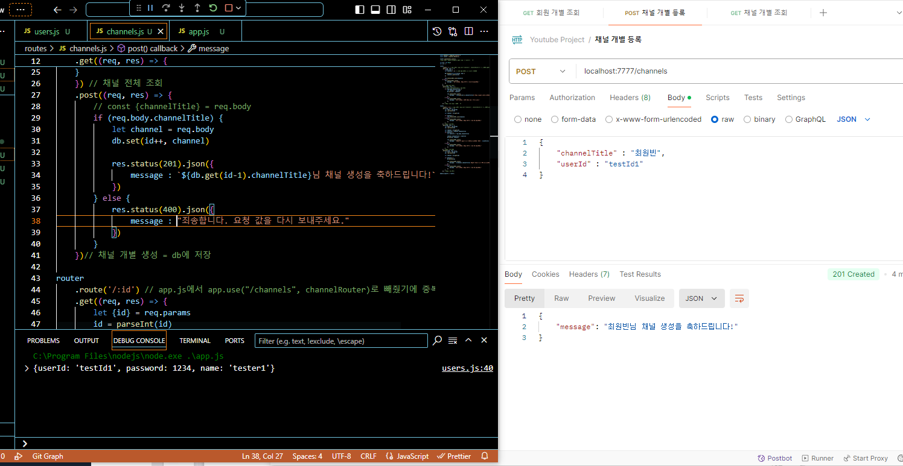Viewport: 903px width, 466px height.
Task: Expand the logged userId object in console
Action: (x=27, y=368)
